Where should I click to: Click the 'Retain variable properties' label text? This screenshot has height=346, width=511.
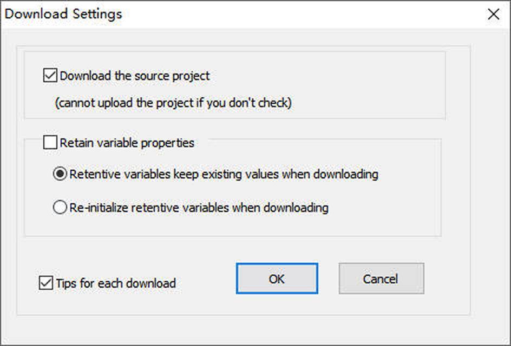tap(127, 143)
